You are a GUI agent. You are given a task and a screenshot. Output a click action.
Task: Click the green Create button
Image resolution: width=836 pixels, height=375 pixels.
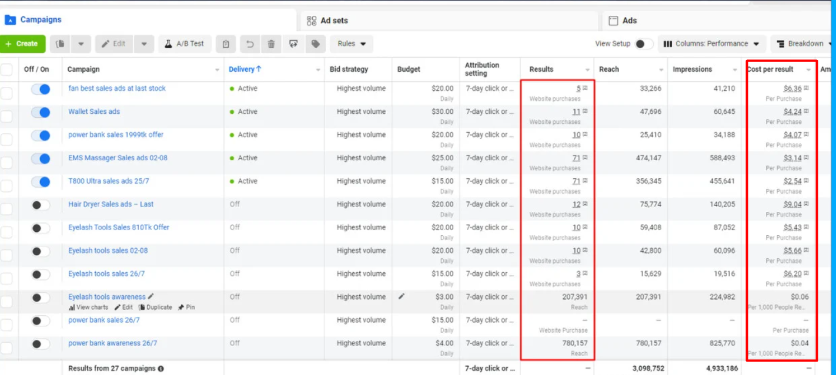[22, 44]
